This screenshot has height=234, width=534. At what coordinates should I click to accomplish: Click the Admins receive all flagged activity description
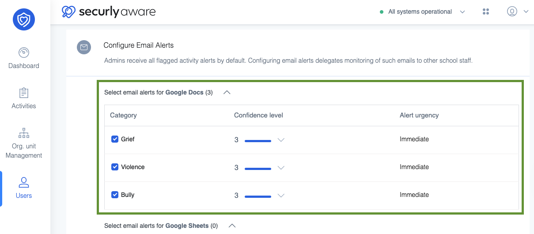coord(288,60)
